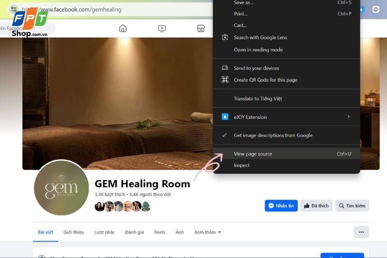Click the site info icon in address bar

tap(13, 9)
